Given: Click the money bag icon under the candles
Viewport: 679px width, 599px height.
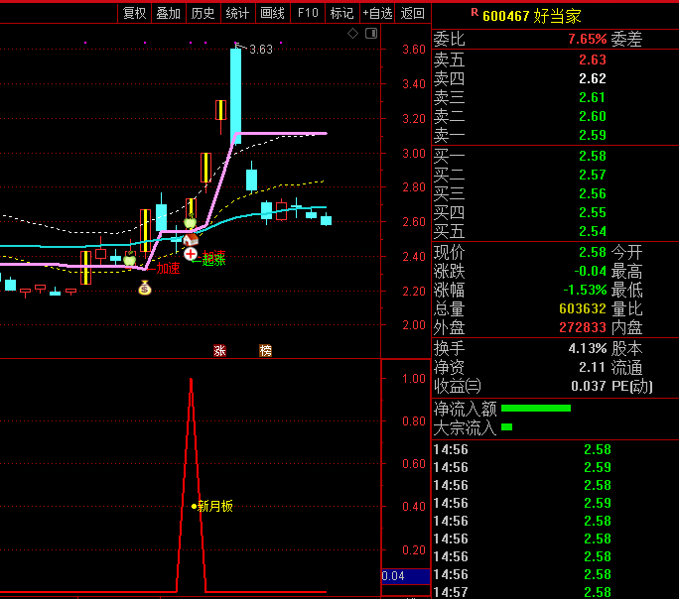Looking at the screenshot, I should (145, 288).
